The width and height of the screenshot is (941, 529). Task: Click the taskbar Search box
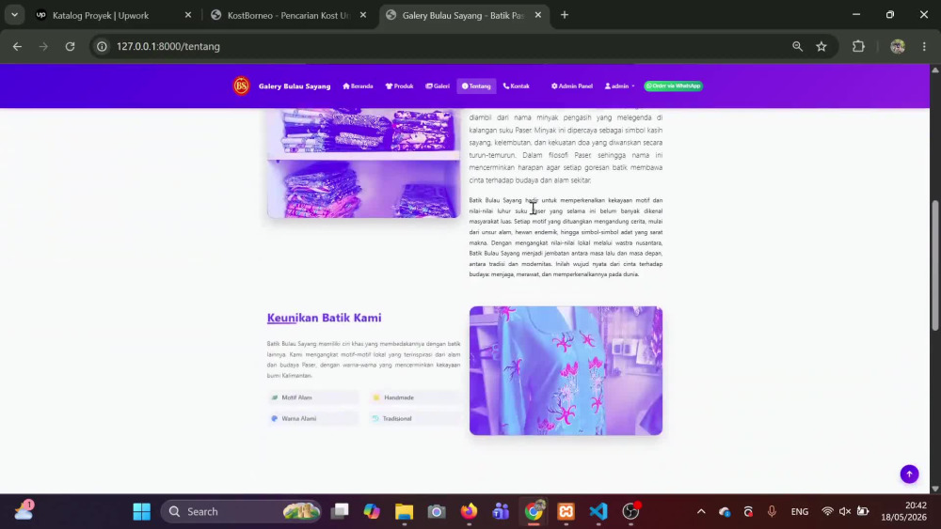pos(241,511)
